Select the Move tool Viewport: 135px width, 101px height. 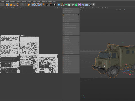(7, 4)
